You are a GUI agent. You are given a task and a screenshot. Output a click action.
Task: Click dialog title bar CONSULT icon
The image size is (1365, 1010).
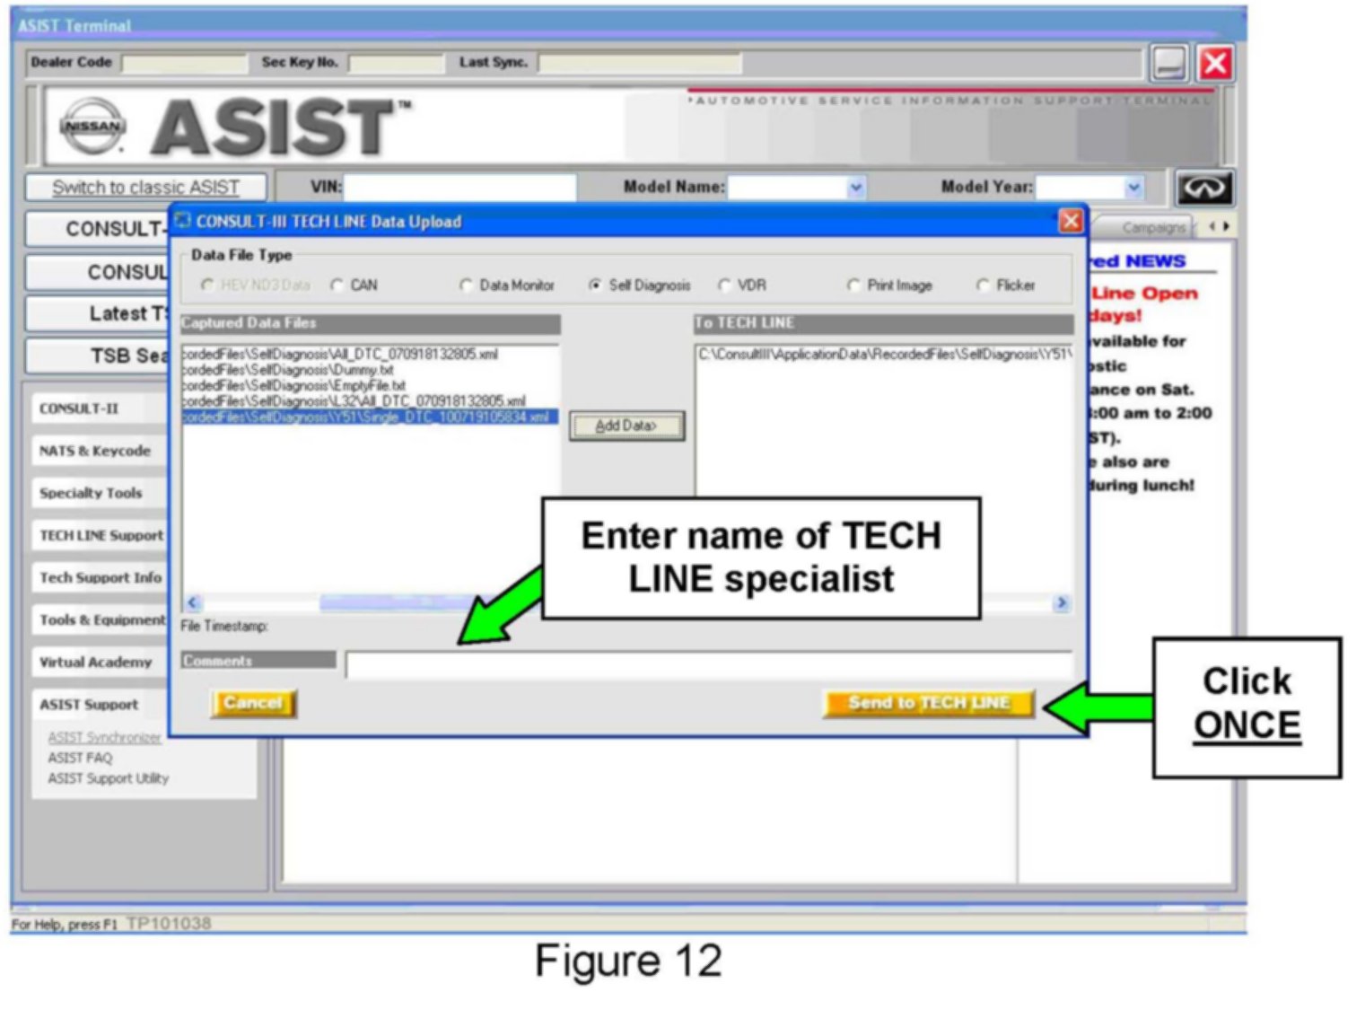tap(183, 221)
